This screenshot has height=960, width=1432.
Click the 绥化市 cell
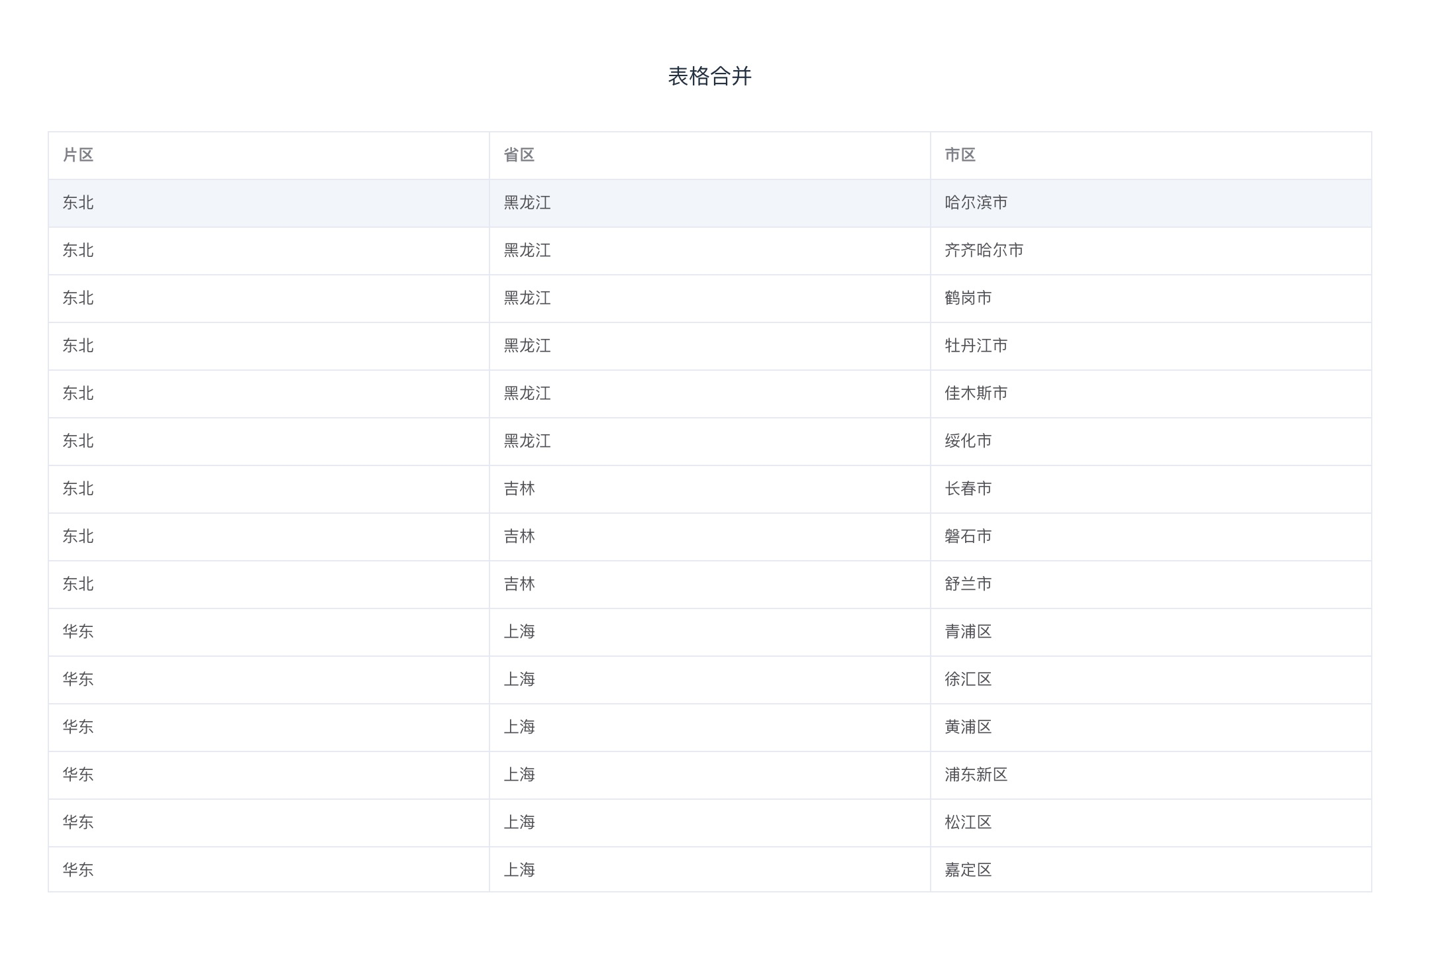click(x=968, y=441)
